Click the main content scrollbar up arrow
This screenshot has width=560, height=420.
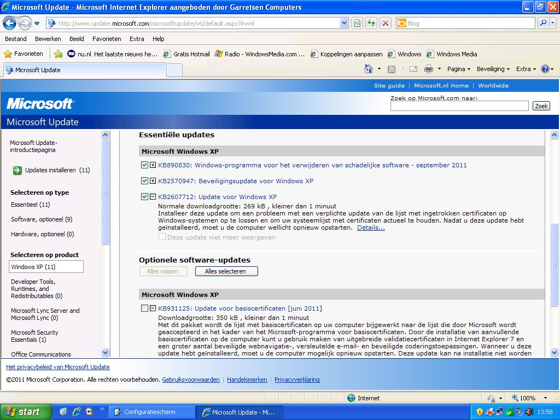554,135
